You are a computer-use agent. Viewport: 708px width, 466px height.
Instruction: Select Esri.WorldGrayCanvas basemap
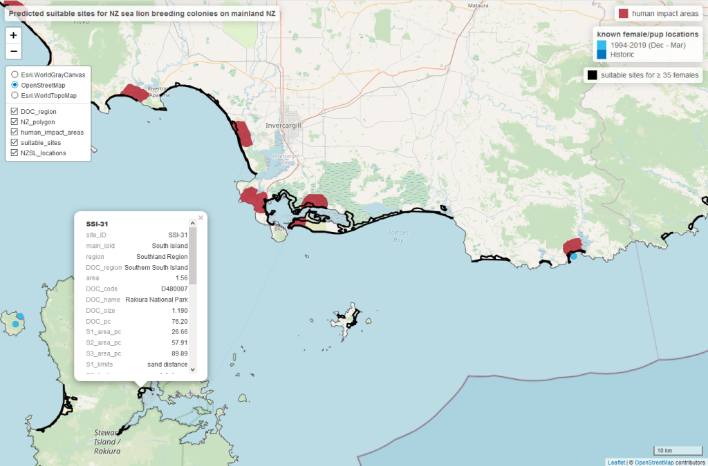15,74
